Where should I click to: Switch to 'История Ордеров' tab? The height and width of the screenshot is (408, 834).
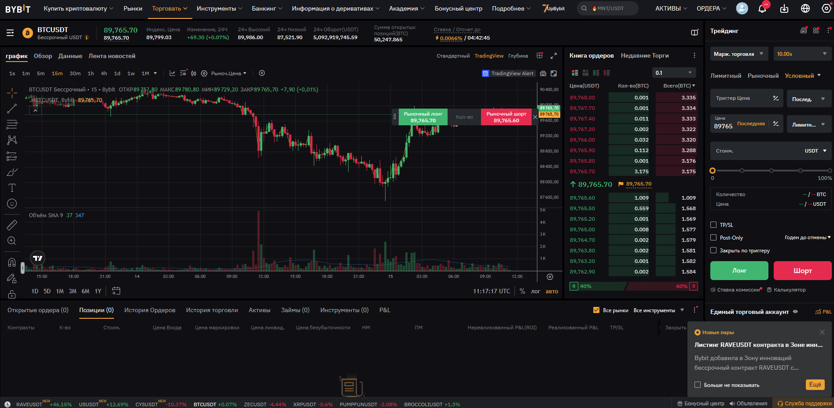150,310
